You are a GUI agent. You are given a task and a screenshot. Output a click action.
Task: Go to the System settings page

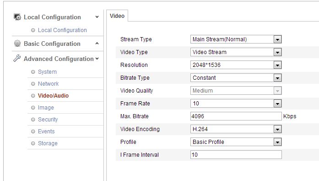[x=47, y=71]
